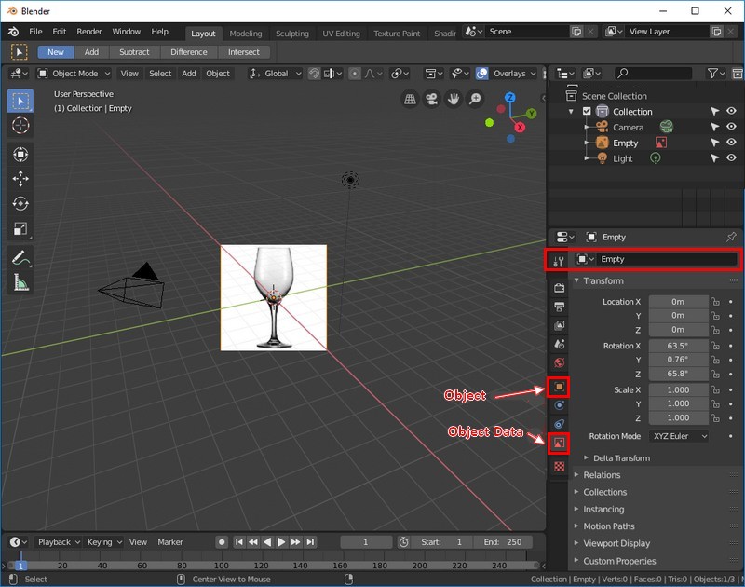The width and height of the screenshot is (745, 587).
Task: Click the Difference selection mode button
Action: [189, 52]
